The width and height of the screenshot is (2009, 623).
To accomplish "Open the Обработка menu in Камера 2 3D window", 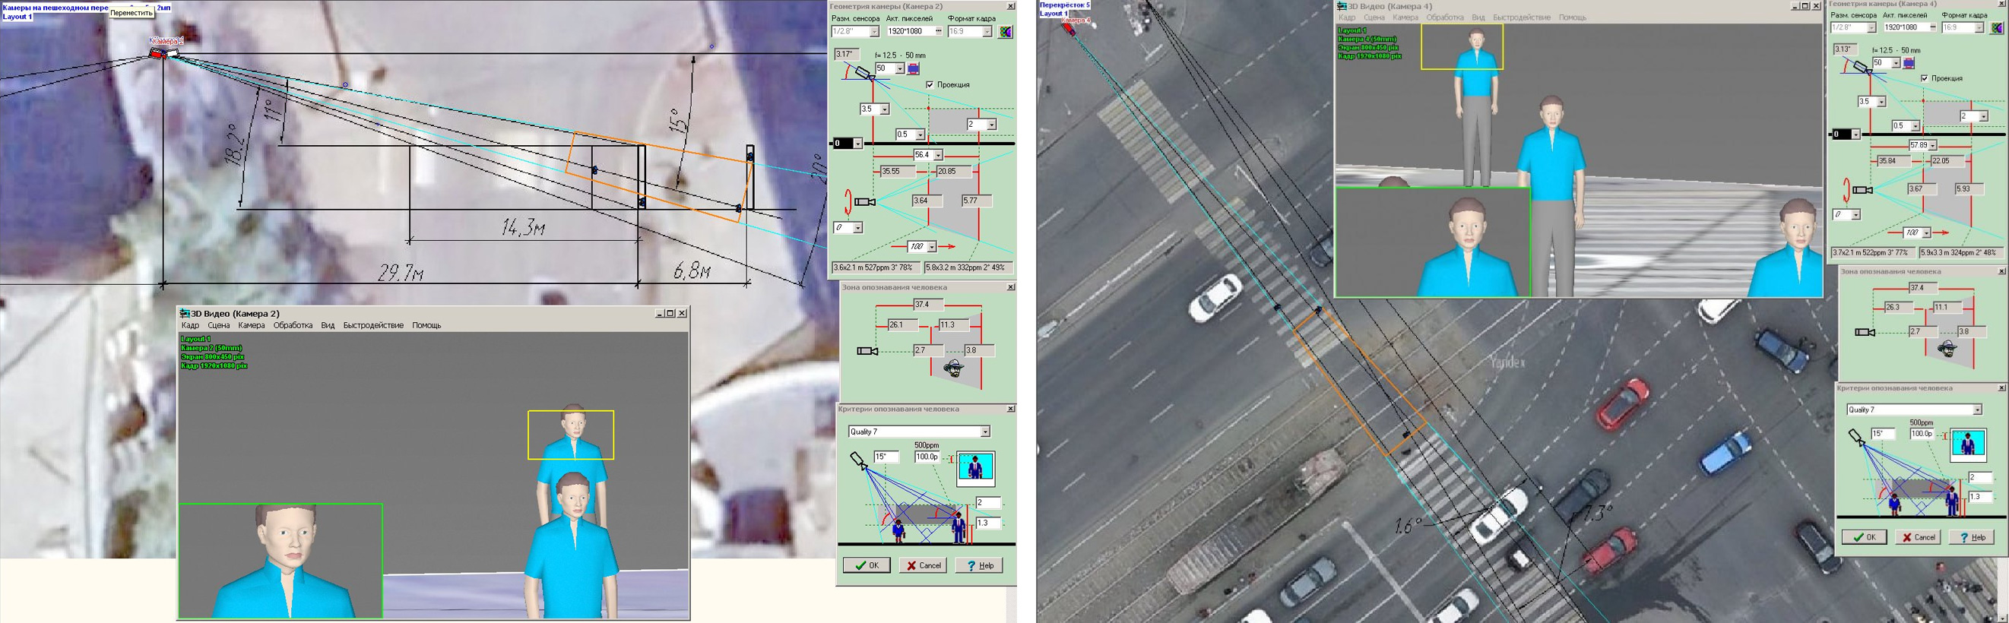I will pos(293,326).
